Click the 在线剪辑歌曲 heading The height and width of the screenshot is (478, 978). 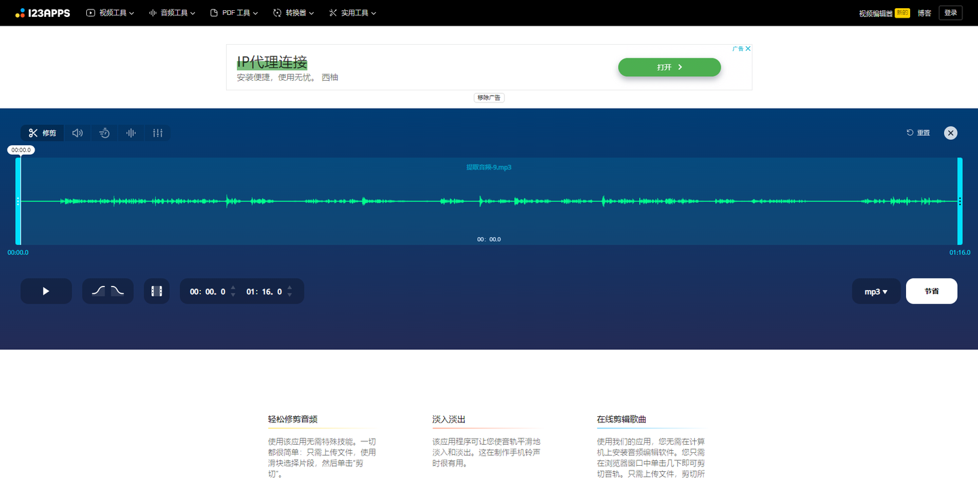point(622,420)
